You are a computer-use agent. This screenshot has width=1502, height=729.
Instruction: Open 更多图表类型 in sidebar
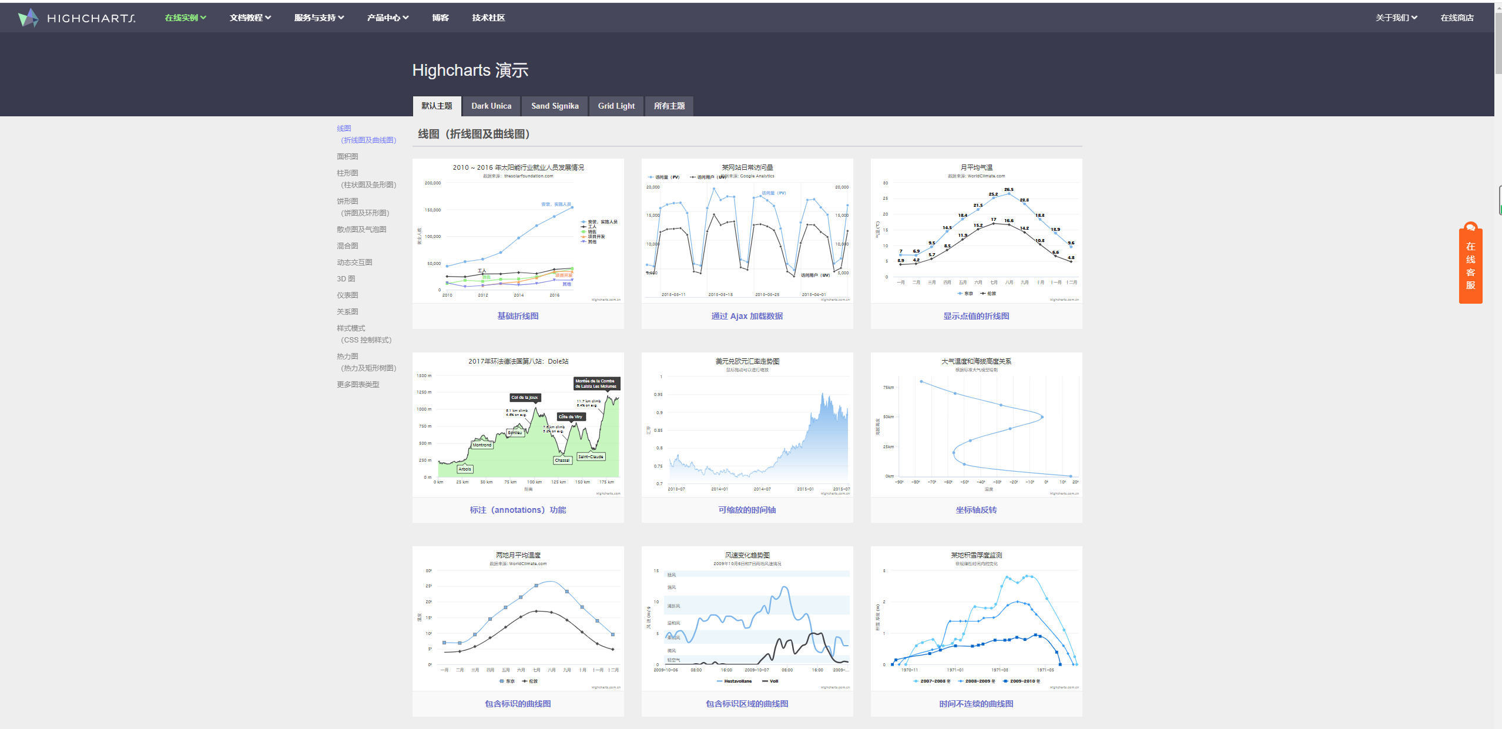pyautogui.click(x=358, y=384)
